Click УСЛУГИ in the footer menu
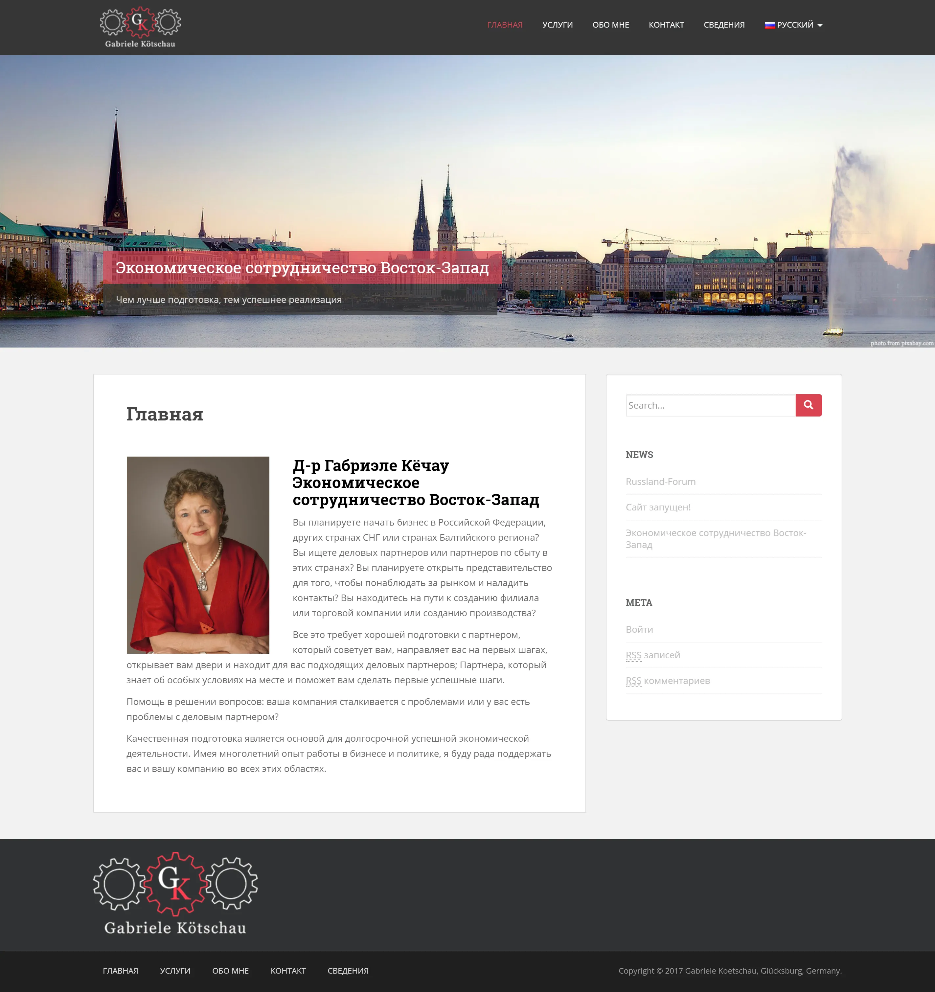935x992 pixels. tap(175, 971)
